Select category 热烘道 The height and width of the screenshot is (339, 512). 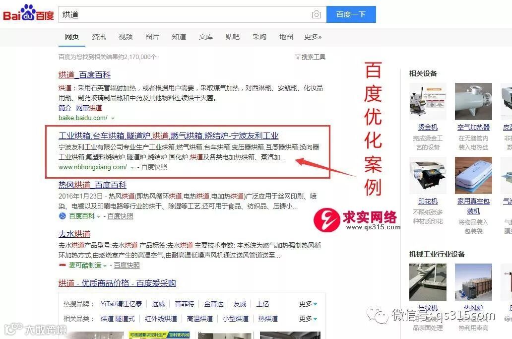click(268, 319)
